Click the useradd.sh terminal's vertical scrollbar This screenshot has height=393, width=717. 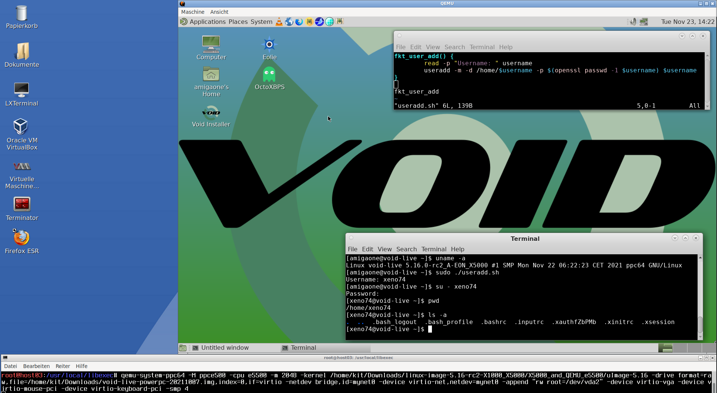707,81
